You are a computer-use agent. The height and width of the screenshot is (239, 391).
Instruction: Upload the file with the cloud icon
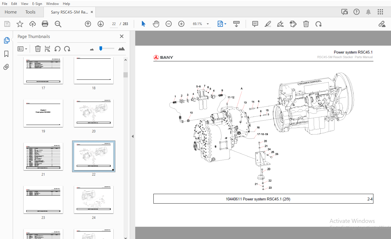tap(33, 24)
